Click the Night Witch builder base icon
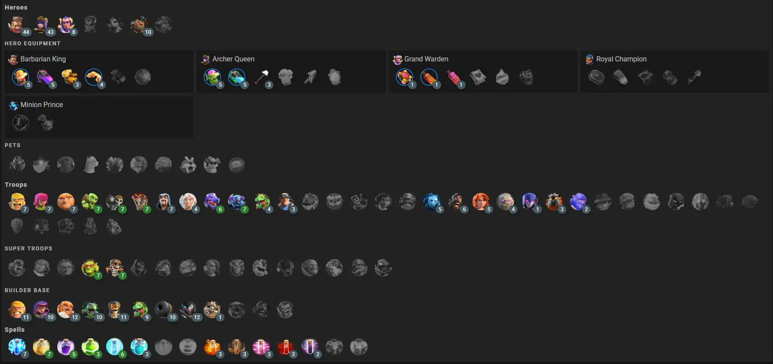Screen dimensions: 773x364 [188, 310]
